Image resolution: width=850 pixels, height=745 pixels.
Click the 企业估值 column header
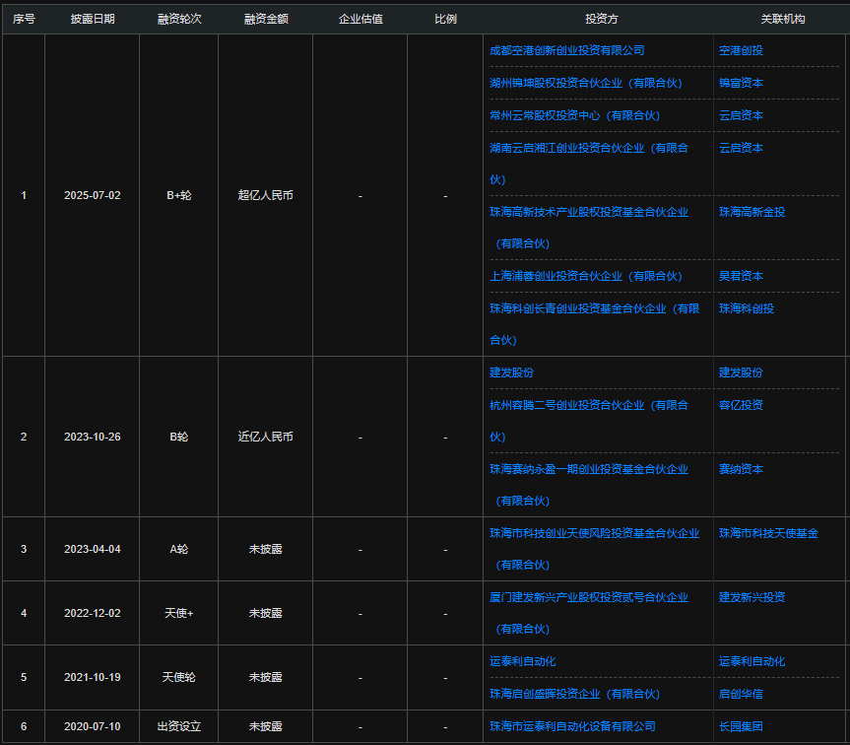tap(360, 19)
